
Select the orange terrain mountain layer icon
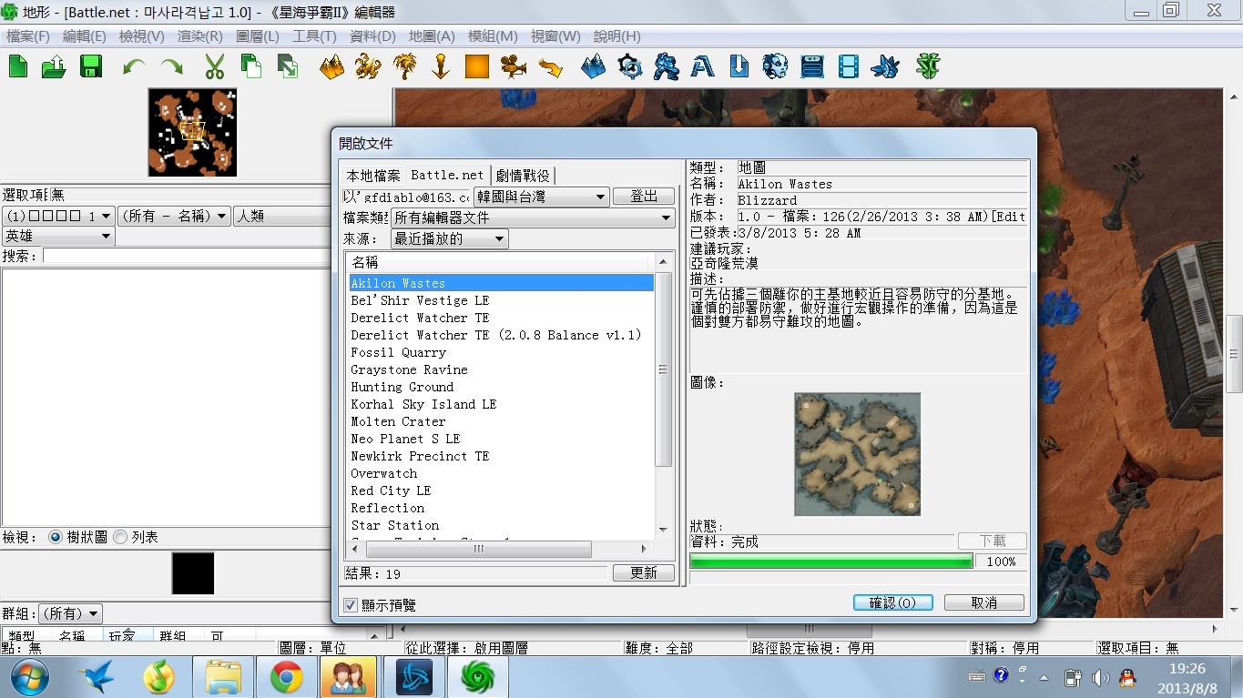click(332, 66)
